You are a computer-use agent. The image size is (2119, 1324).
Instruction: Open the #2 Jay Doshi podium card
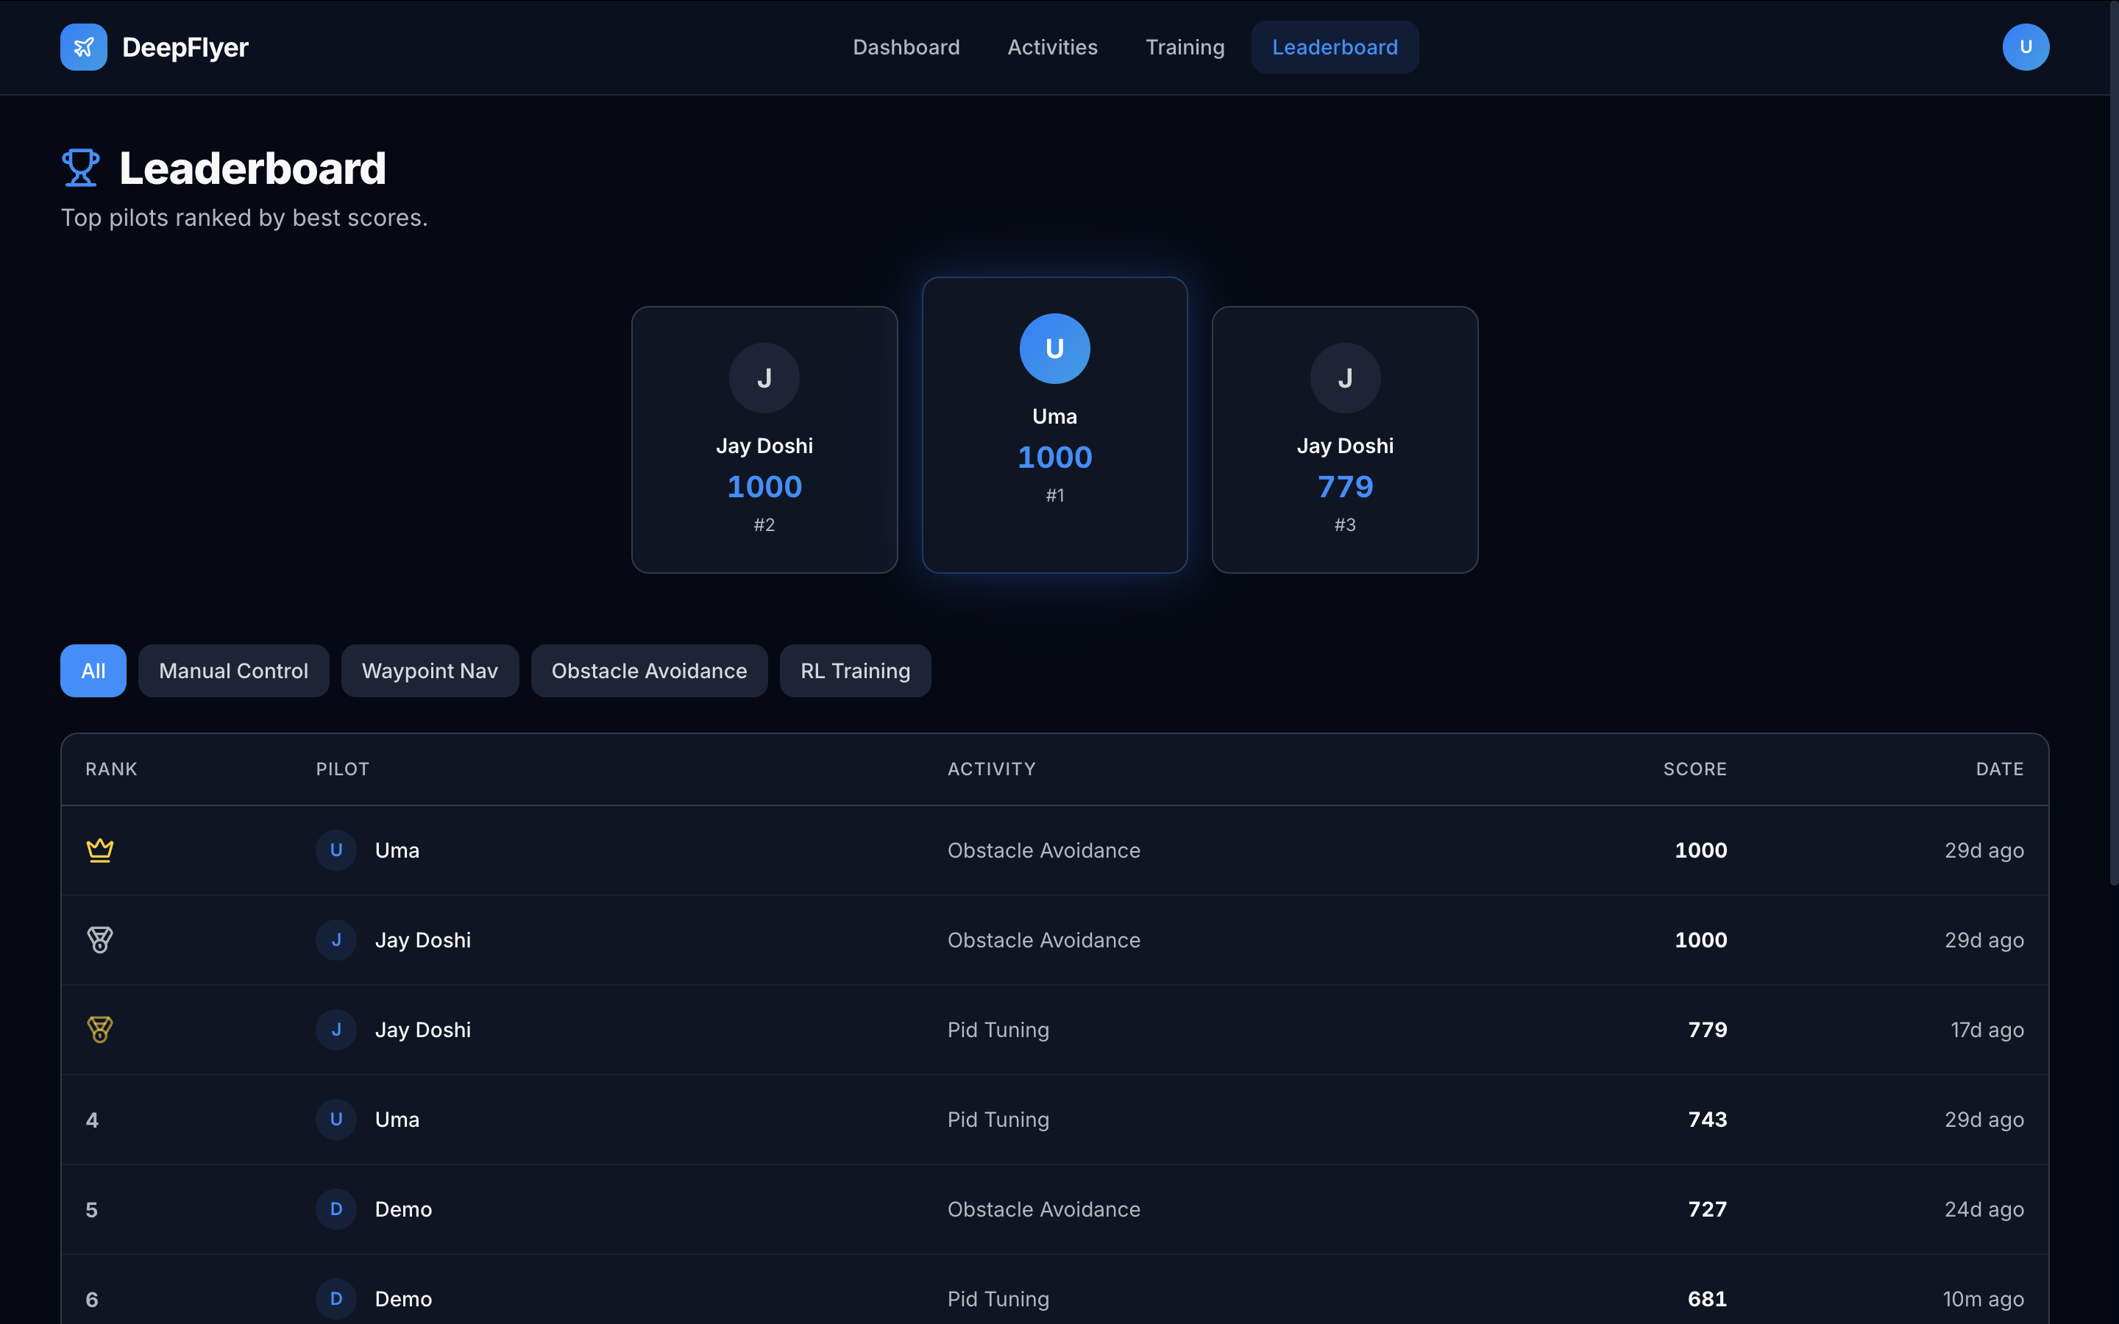pos(764,440)
